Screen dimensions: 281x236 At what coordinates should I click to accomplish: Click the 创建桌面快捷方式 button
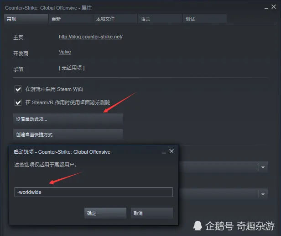tap(68, 134)
